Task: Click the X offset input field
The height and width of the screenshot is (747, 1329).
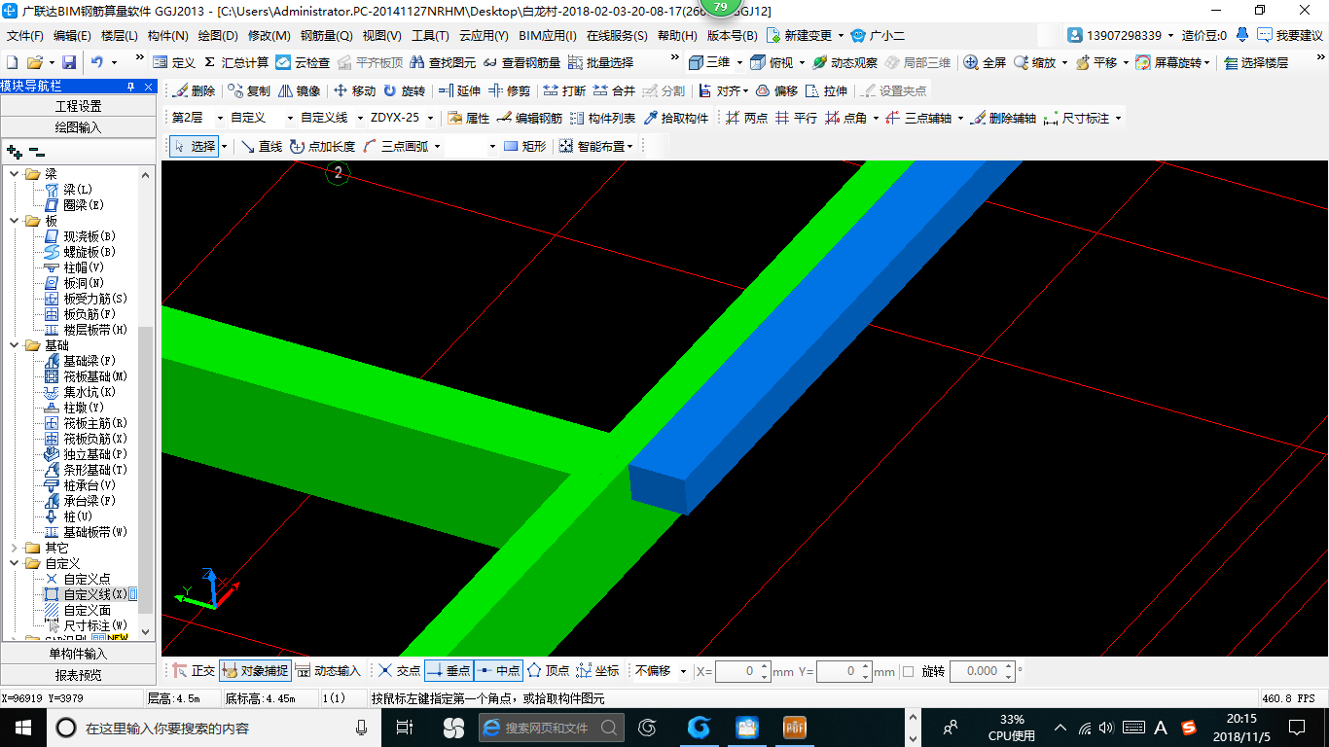Action: click(x=742, y=671)
